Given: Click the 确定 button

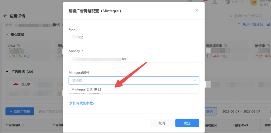Looking at the screenshot, I should pos(187,123).
